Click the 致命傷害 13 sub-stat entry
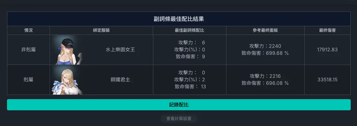 [x=190, y=87]
